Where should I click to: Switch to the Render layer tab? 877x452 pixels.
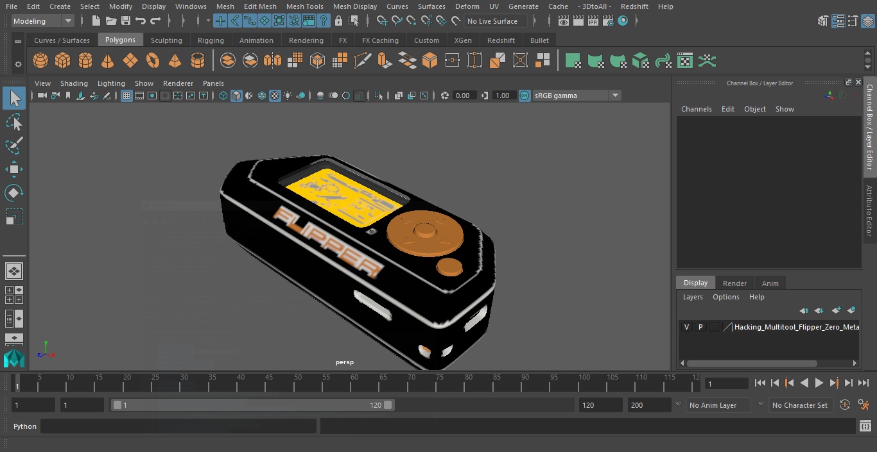(x=734, y=283)
